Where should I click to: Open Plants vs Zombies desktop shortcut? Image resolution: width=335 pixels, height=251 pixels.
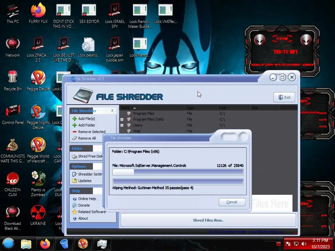(38, 184)
